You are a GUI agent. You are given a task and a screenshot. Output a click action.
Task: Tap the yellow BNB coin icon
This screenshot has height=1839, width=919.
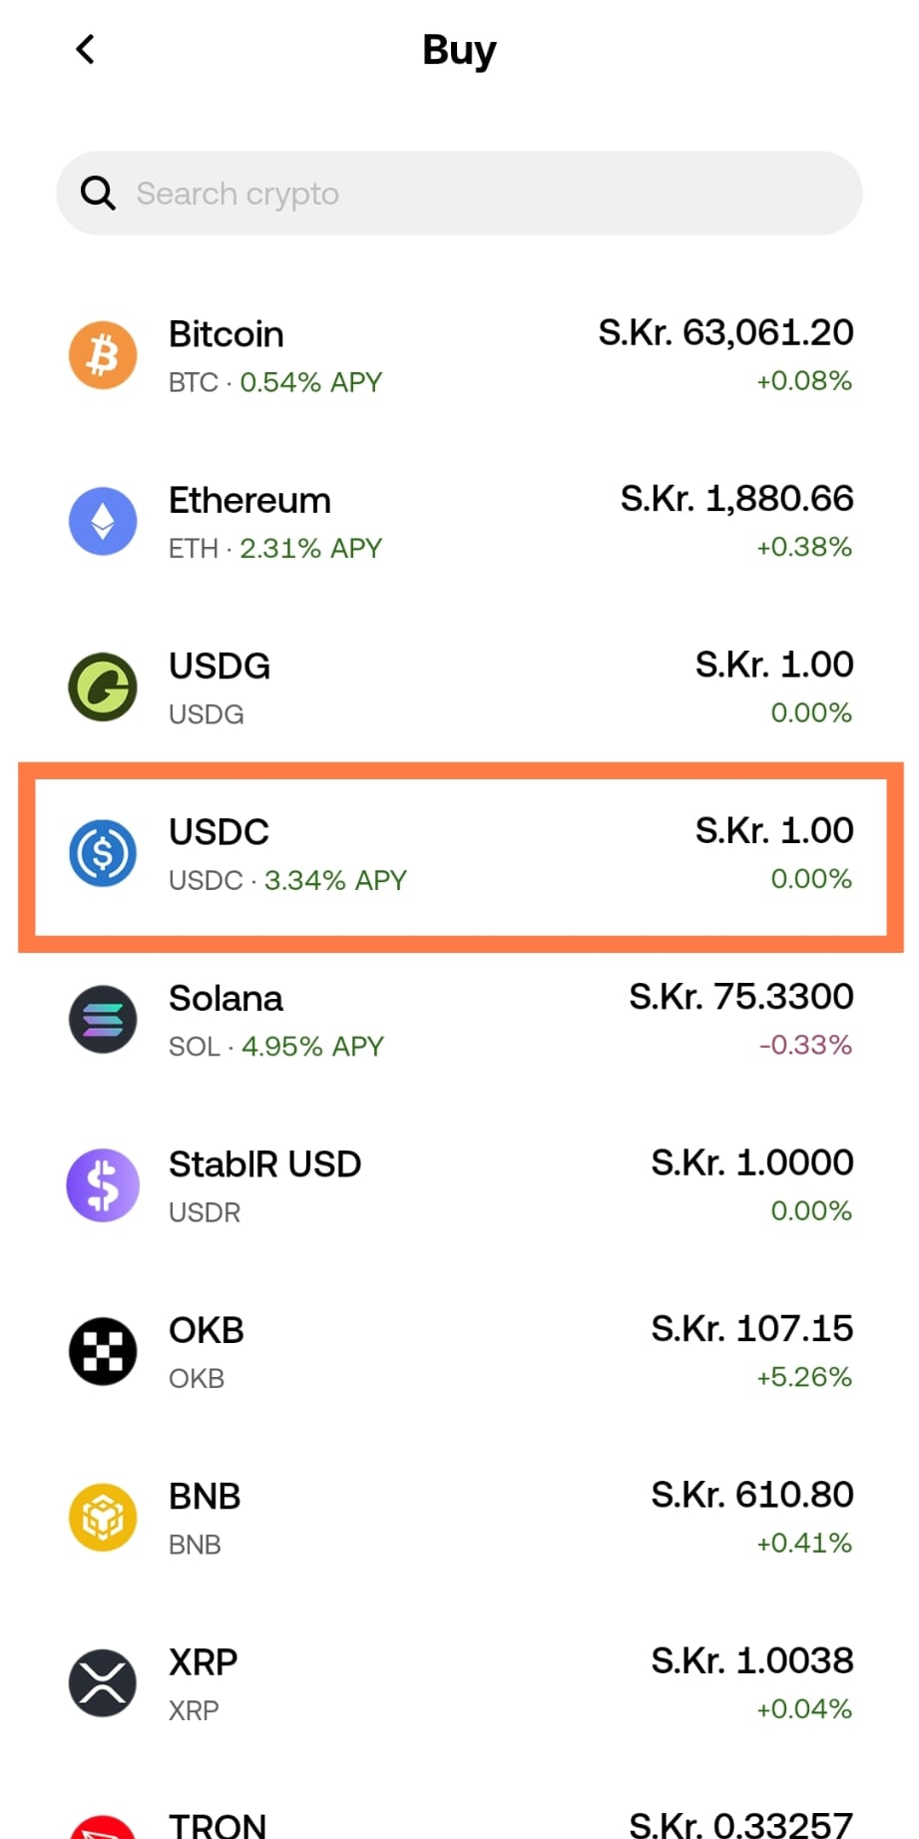pyautogui.click(x=103, y=1517)
